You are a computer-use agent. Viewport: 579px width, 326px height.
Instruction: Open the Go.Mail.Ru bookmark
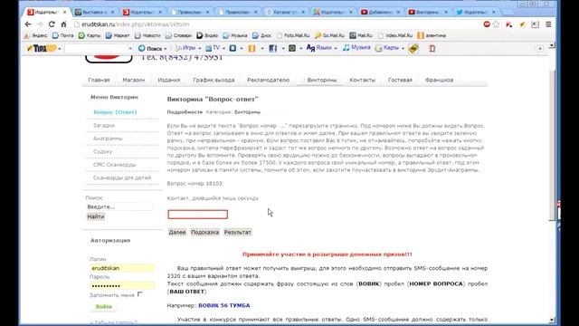point(329,35)
